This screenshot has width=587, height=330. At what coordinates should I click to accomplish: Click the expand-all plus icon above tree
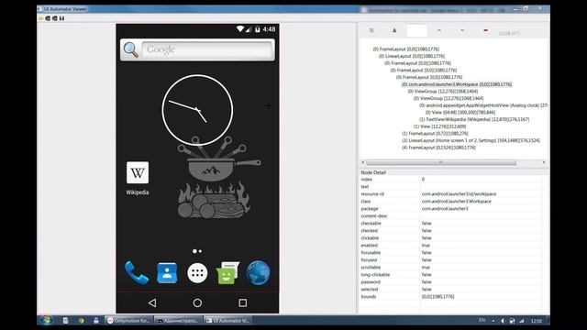point(371,30)
